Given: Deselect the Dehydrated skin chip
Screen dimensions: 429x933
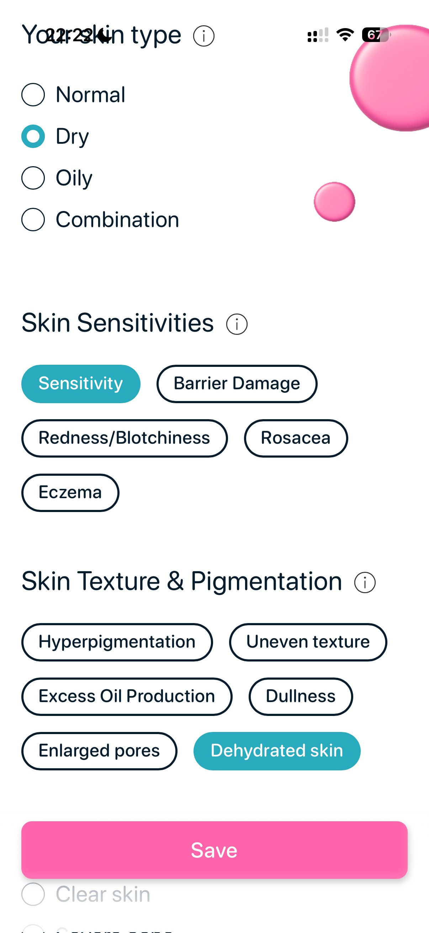Looking at the screenshot, I should pos(277,751).
